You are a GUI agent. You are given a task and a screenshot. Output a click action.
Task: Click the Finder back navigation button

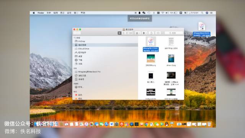click(75, 33)
